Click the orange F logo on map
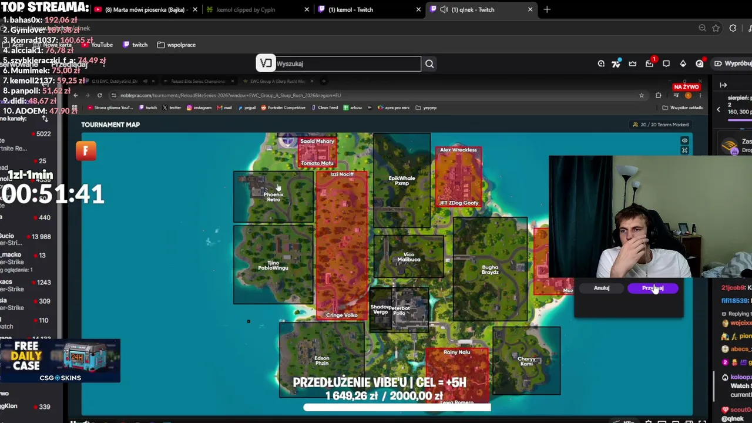The image size is (752, 423). [x=86, y=151]
